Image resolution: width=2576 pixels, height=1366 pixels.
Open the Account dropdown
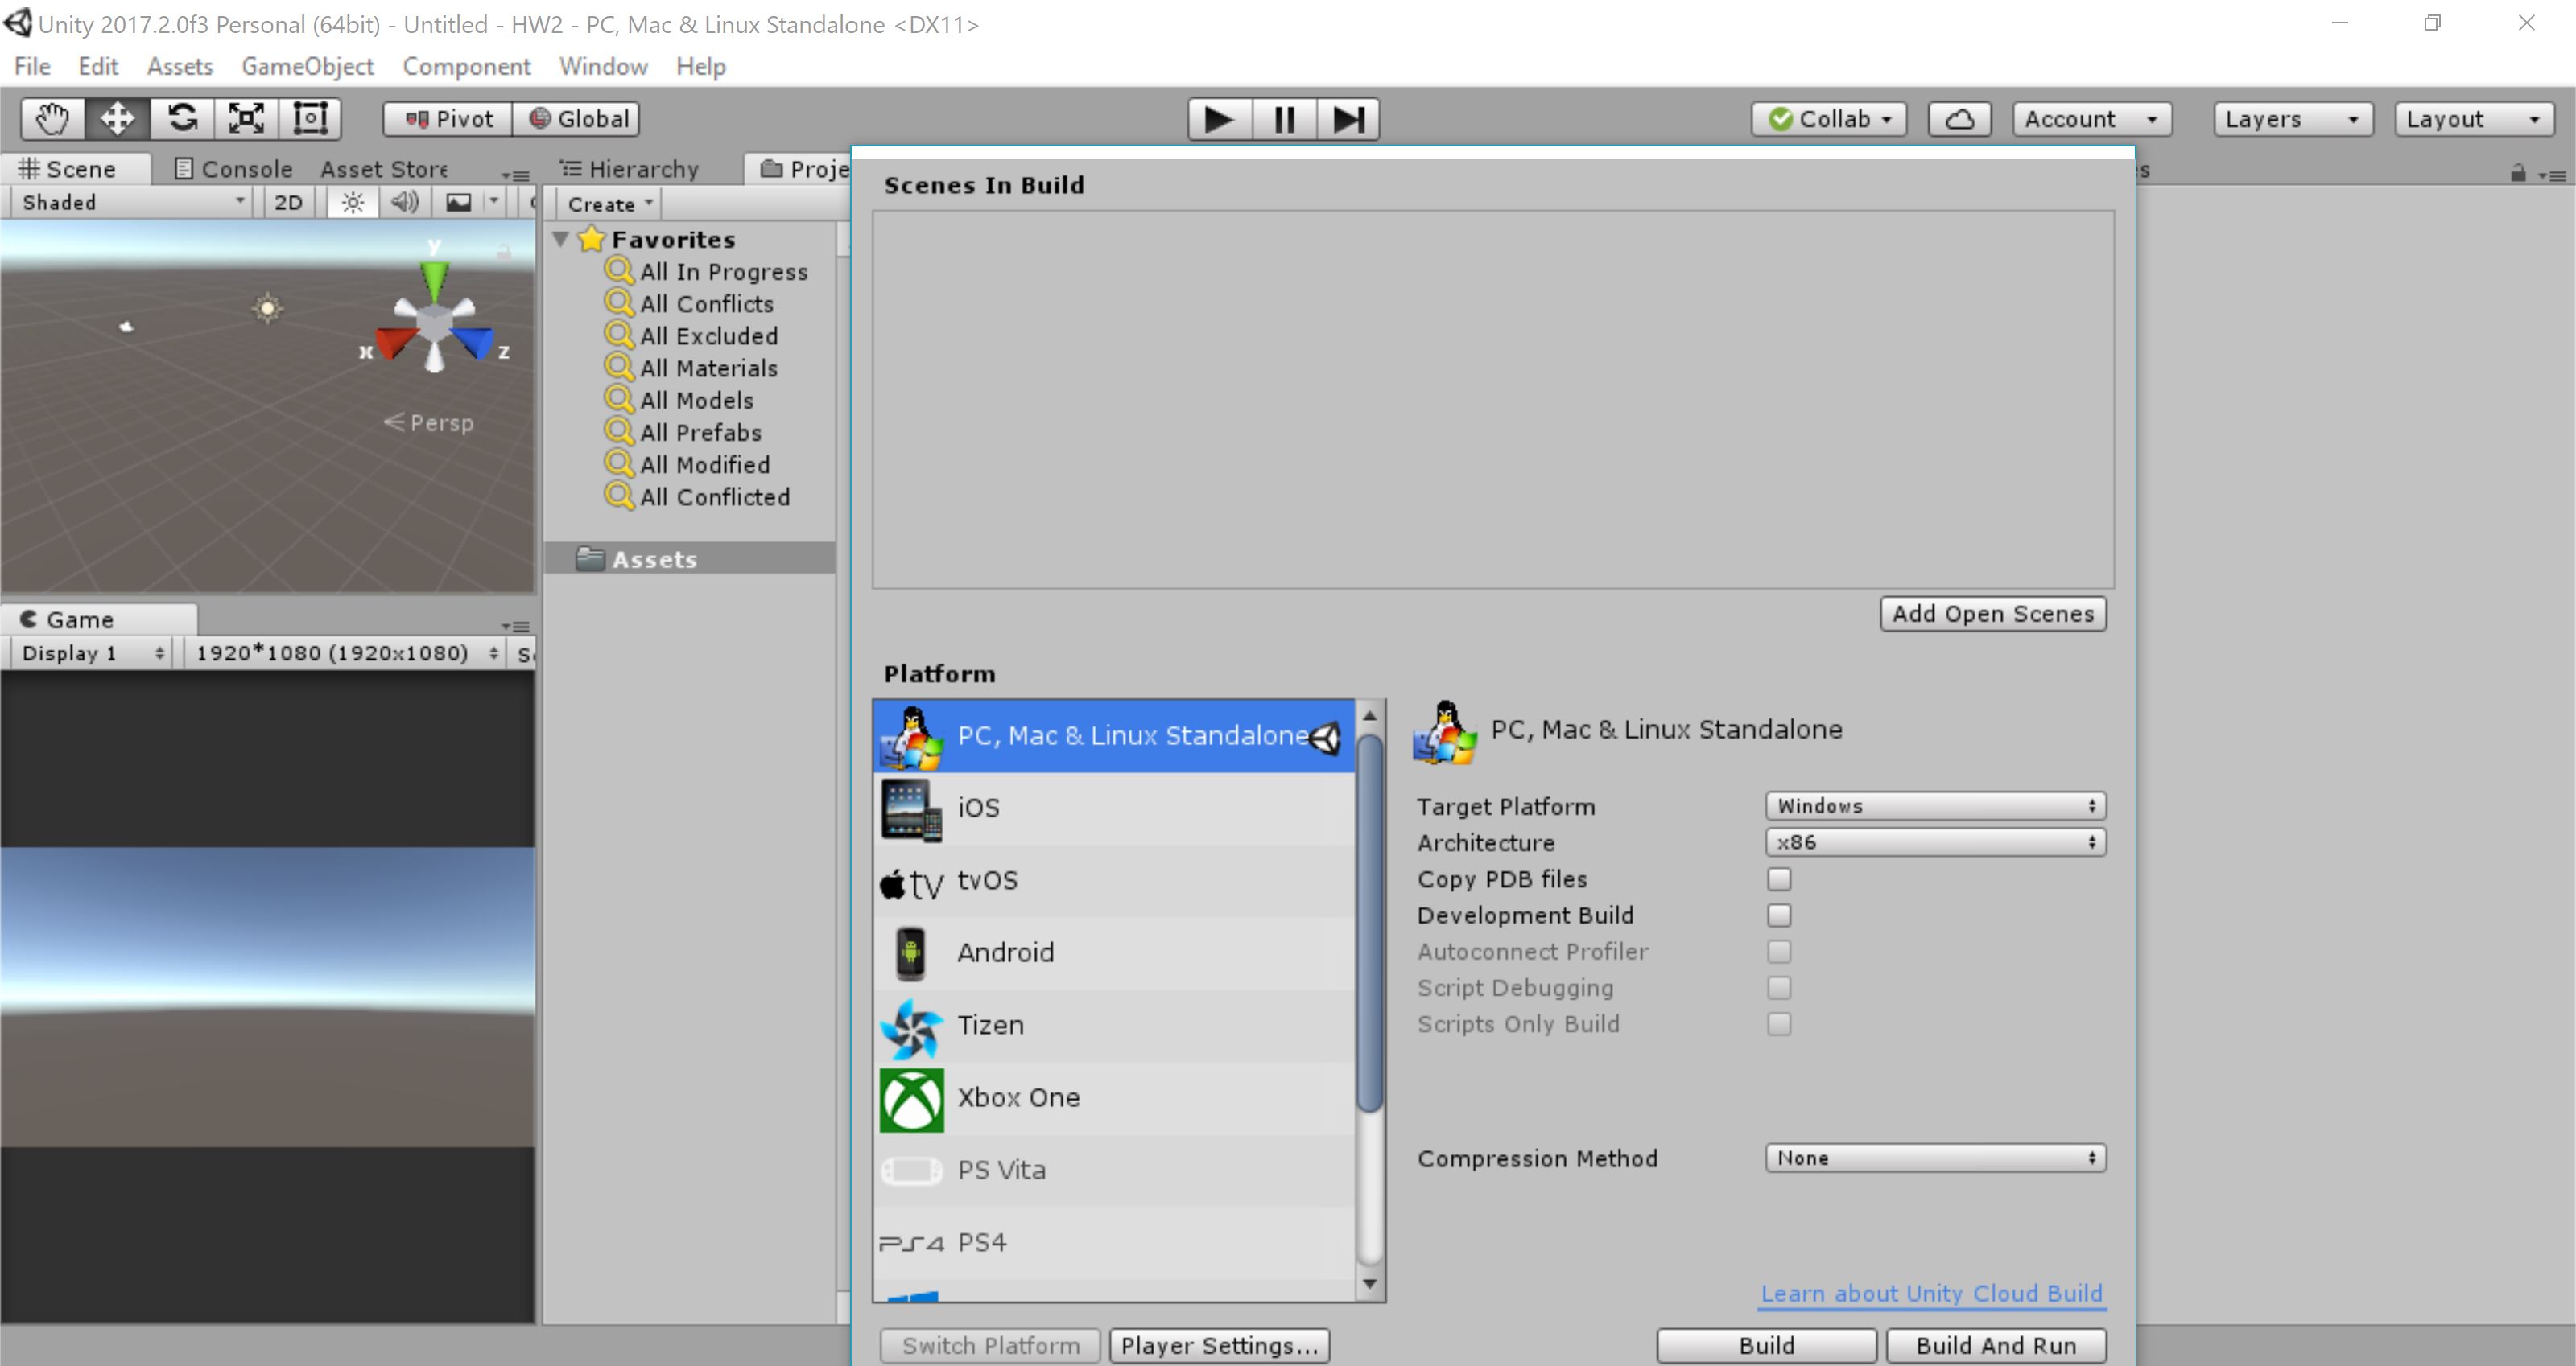tap(2091, 119)
